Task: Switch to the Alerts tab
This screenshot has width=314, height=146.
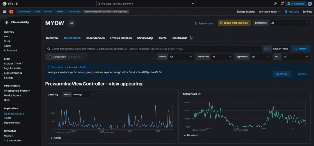Action: click(x=163, y=38)
